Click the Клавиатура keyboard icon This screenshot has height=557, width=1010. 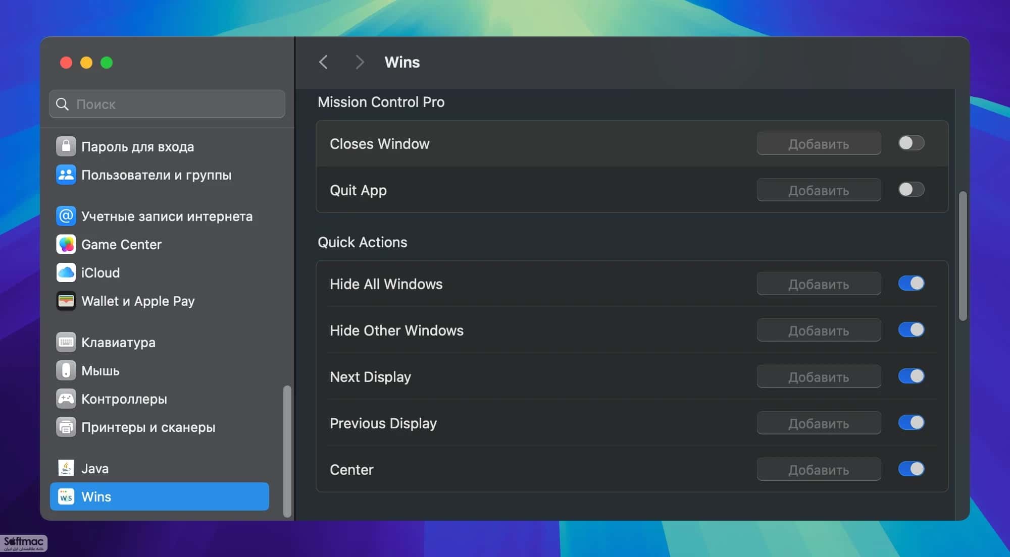click(66, 342)
